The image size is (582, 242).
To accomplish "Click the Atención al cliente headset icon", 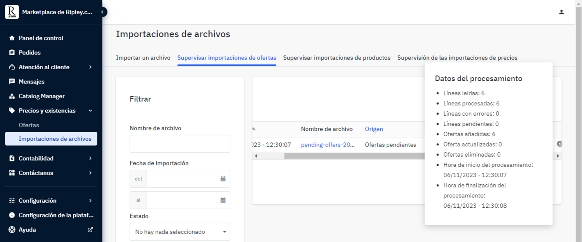I will pyautogui.click(x=12, y=67).
